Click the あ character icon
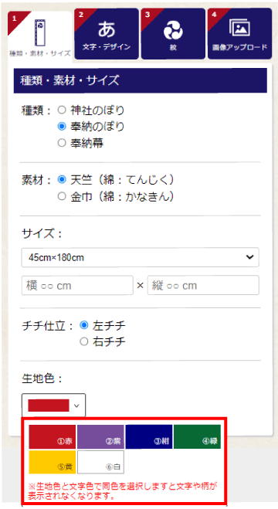 tap(107, 29)
